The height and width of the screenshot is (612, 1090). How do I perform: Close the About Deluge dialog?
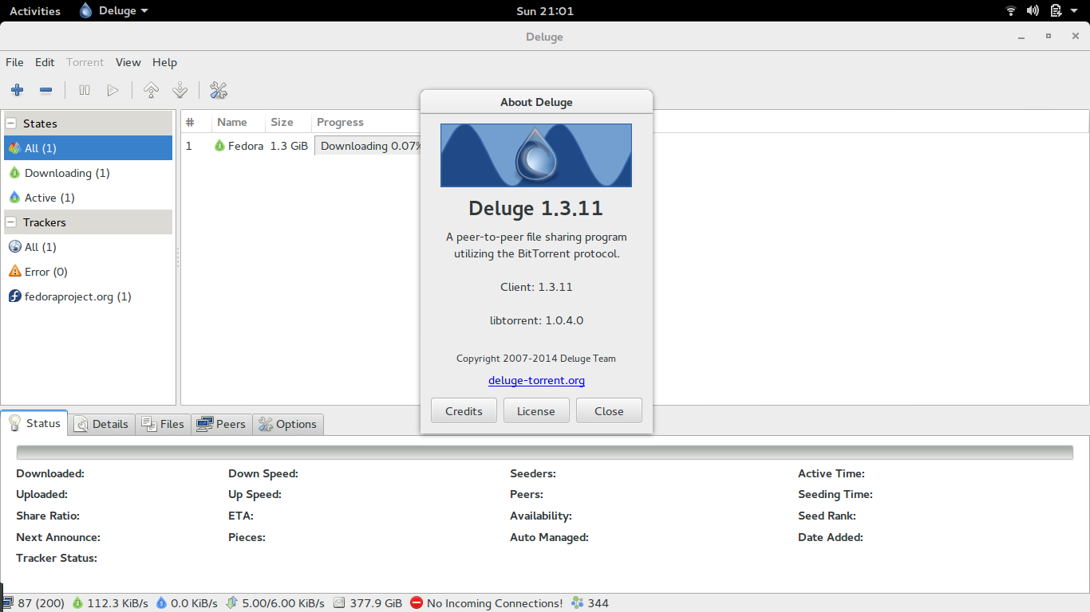click(x=609, y=411)
